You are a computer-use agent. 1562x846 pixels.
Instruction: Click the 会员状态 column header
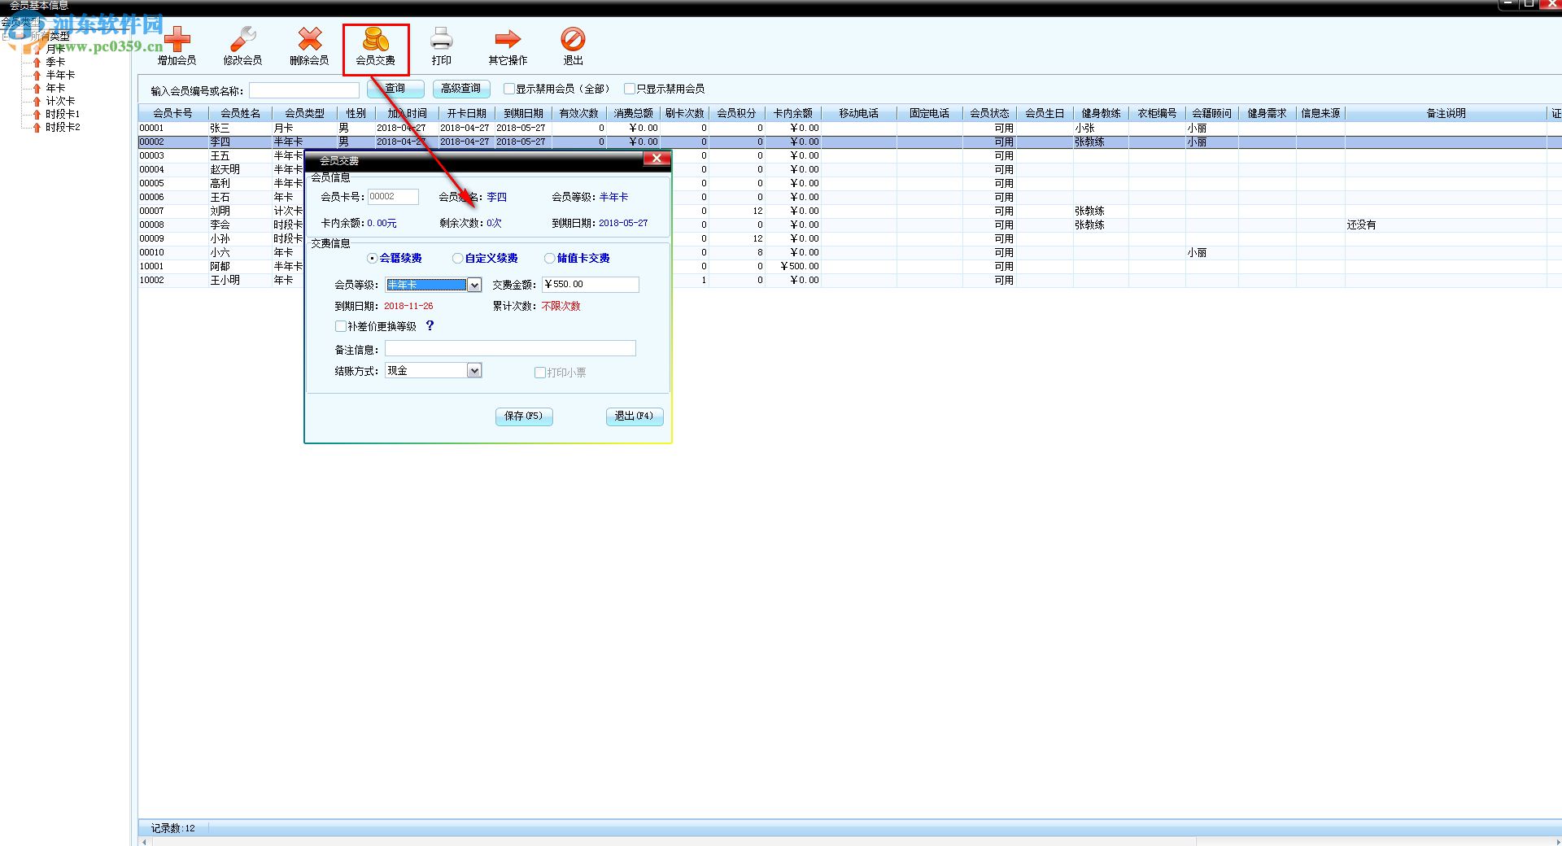(989, 114)
